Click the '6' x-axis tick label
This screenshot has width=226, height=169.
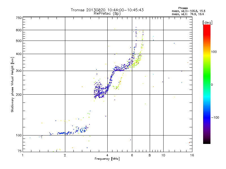click(x=132, y=155)
